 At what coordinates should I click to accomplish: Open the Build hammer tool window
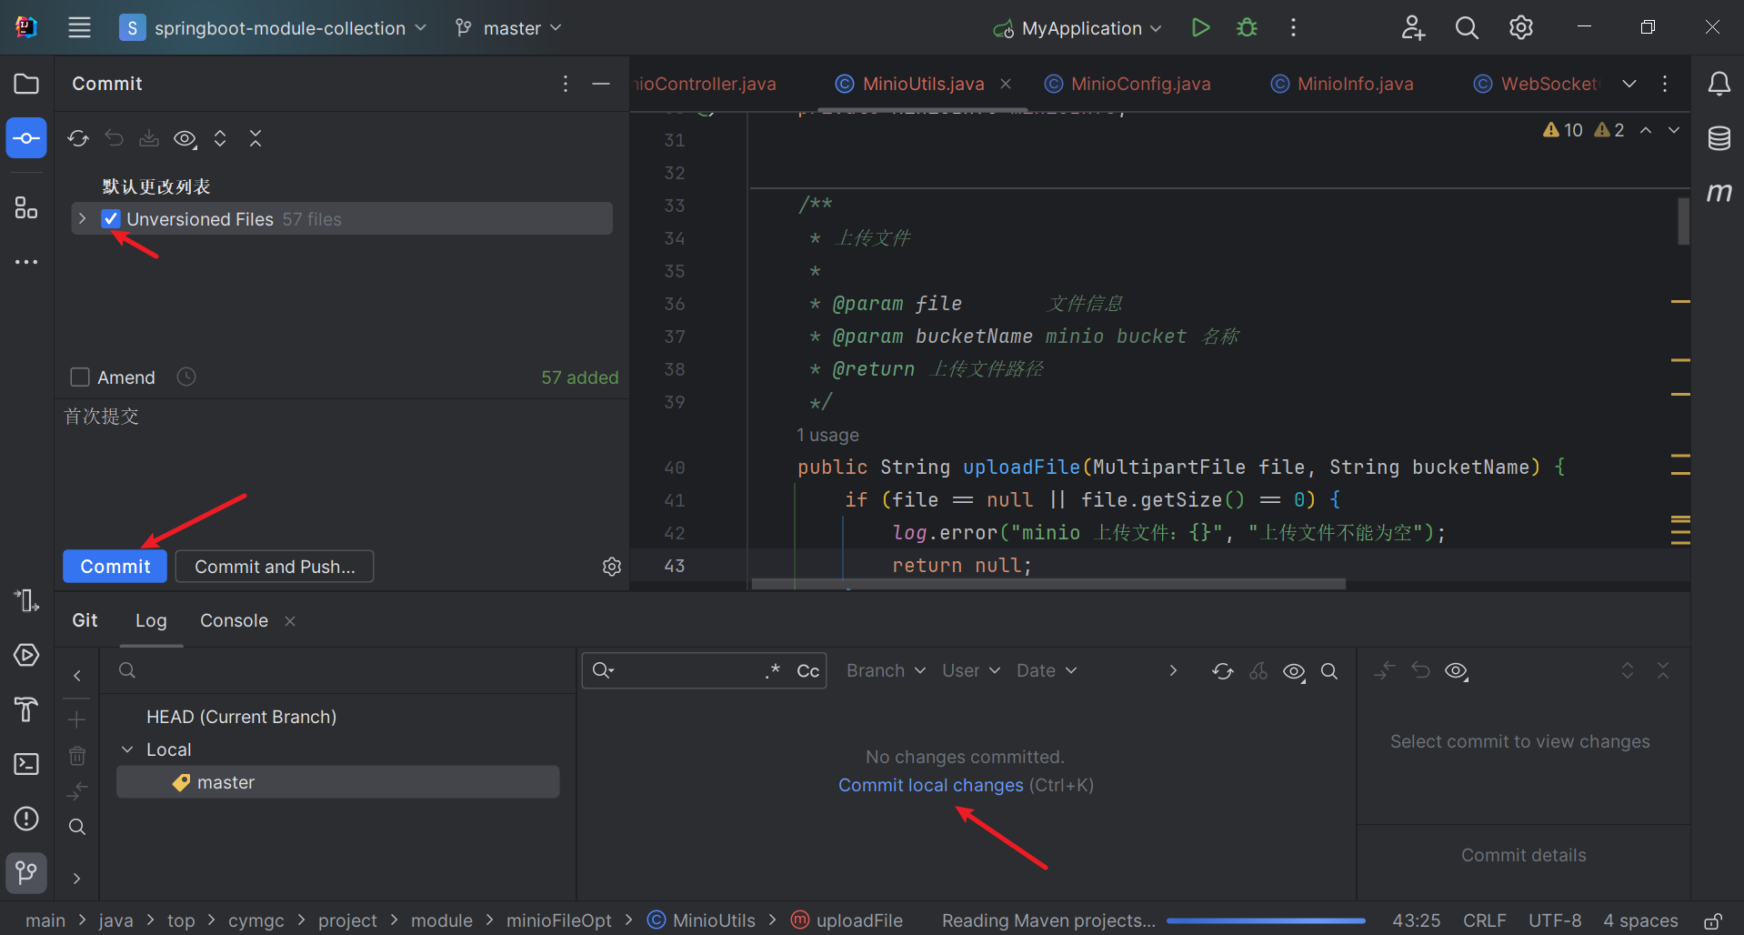(x=26, y=709)
